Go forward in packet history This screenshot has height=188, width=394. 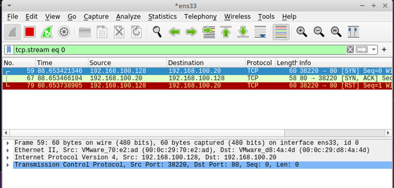click(x=192, y=32)
